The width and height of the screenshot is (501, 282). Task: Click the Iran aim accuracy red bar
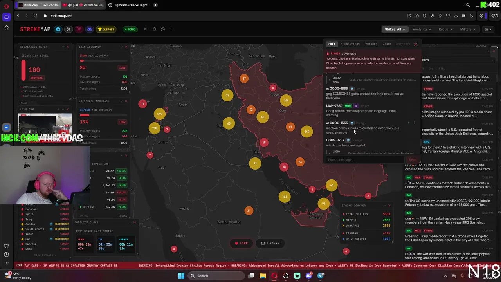[x=103, y=61]
